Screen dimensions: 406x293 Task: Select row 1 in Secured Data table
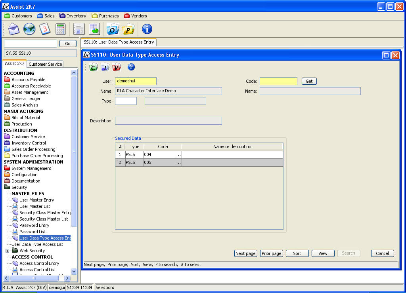tap(199, 155)
